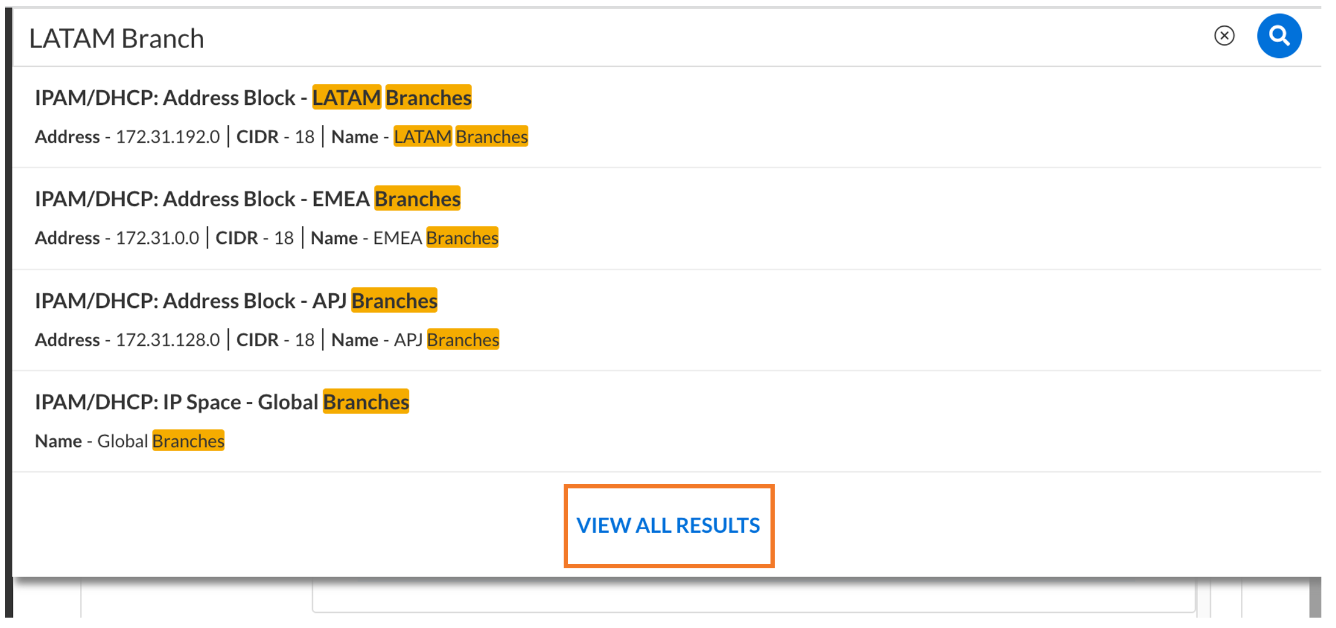Screen dimensions: 1336x628
Task: Click CIDR - 18 in EMEA result
Action: (254, 238)
